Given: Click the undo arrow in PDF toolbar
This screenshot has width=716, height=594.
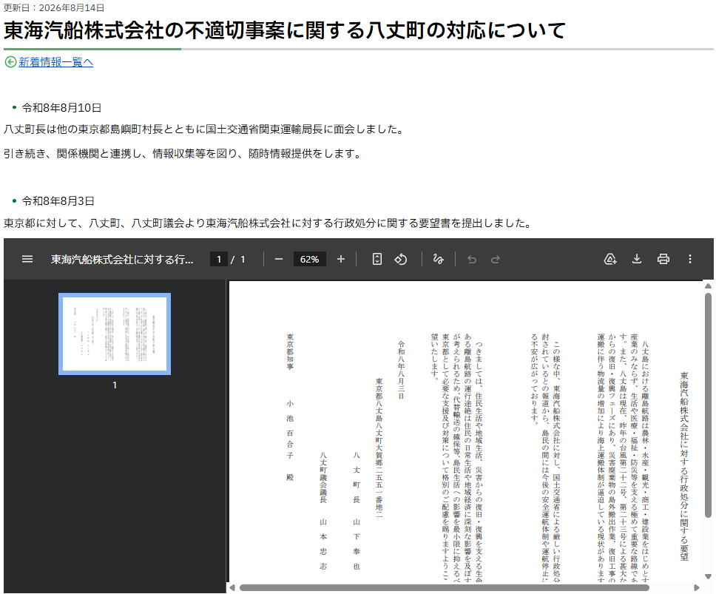Looking at the screenshot, I should coord(472,260).
